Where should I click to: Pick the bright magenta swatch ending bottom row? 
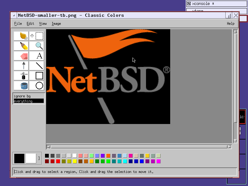click(158, 161)
